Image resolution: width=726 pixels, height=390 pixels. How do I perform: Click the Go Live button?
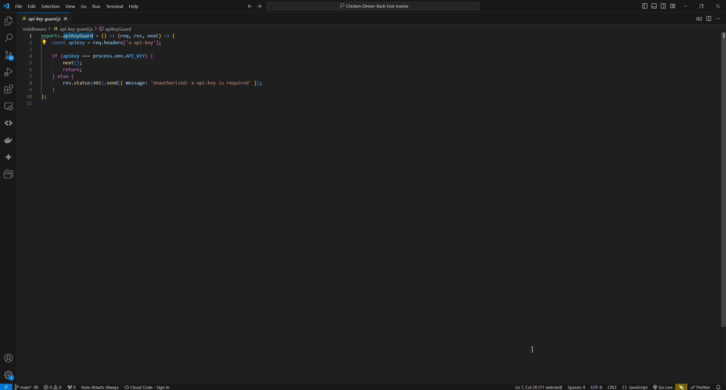click(663, 387)
